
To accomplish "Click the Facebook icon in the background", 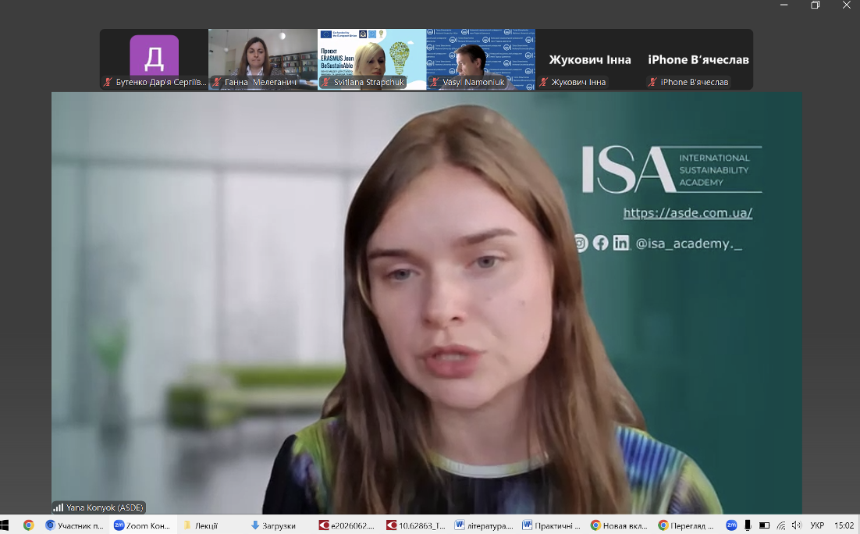I will 601,243.
